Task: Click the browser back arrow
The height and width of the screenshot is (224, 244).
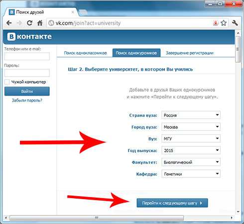Action: pos(9,23)
